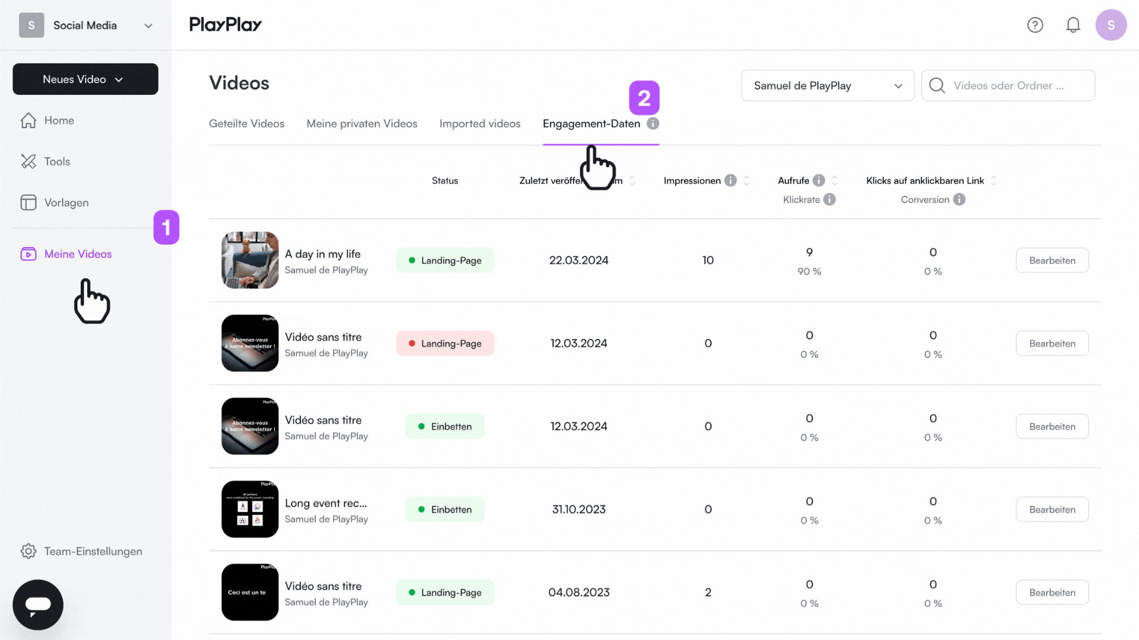Viewport: 1139px width, 640px height.
Task: Open Meine Videos in sidebar
Action: coord(78,254)
